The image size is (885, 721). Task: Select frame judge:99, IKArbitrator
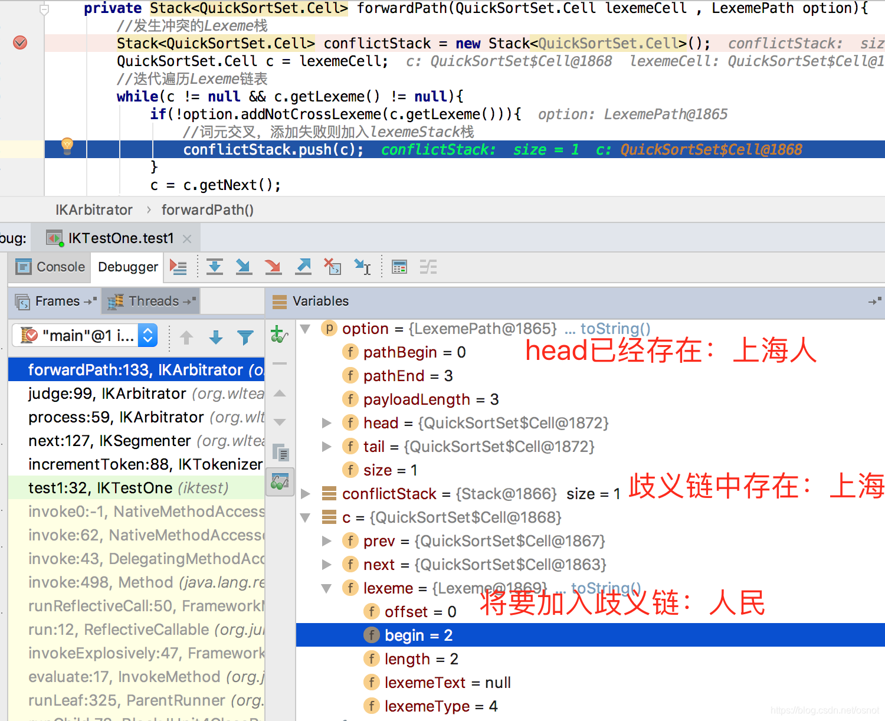(x=136, y=394)
